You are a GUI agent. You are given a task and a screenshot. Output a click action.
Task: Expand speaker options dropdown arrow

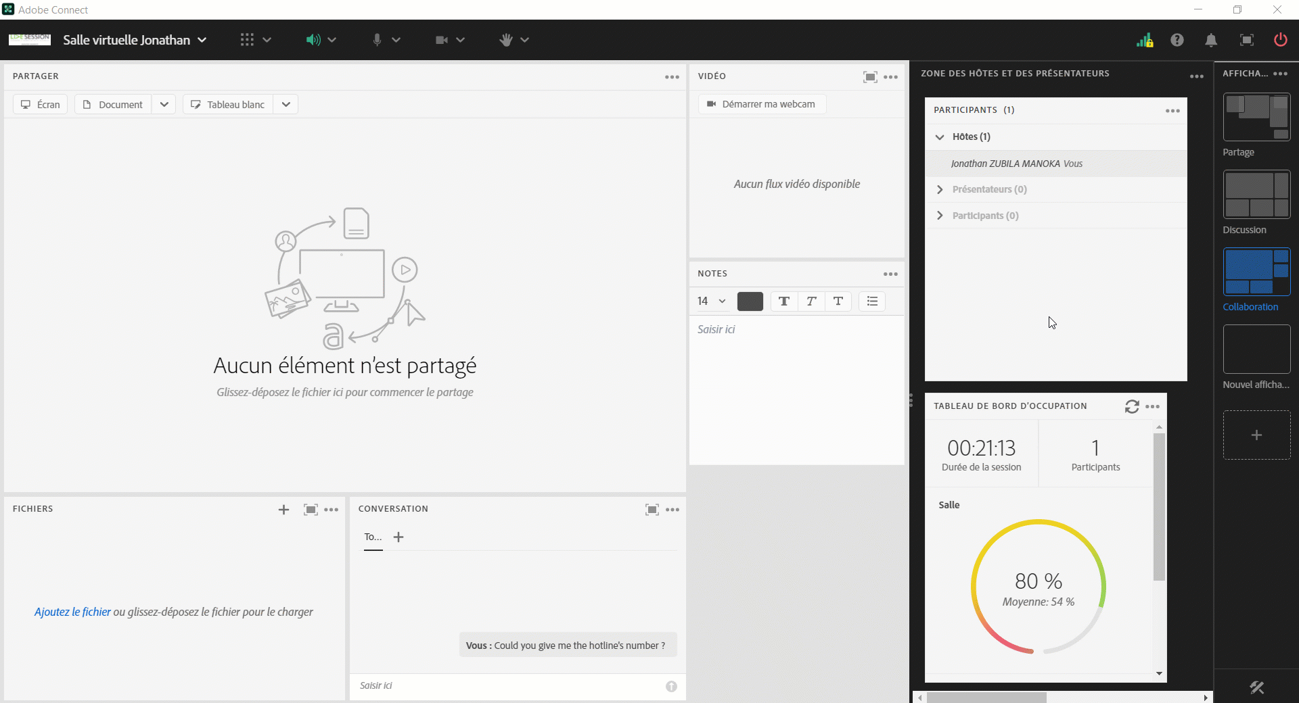click(332, 40)
